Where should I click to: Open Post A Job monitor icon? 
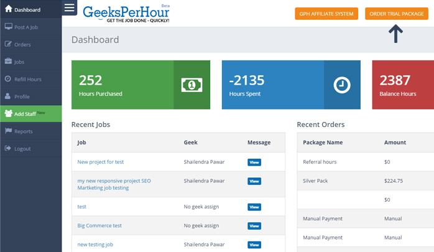click(x=8, y=27)
